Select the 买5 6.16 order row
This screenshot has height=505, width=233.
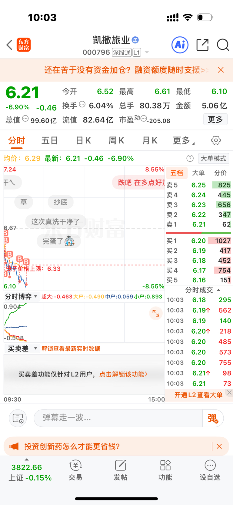point(198,280)
